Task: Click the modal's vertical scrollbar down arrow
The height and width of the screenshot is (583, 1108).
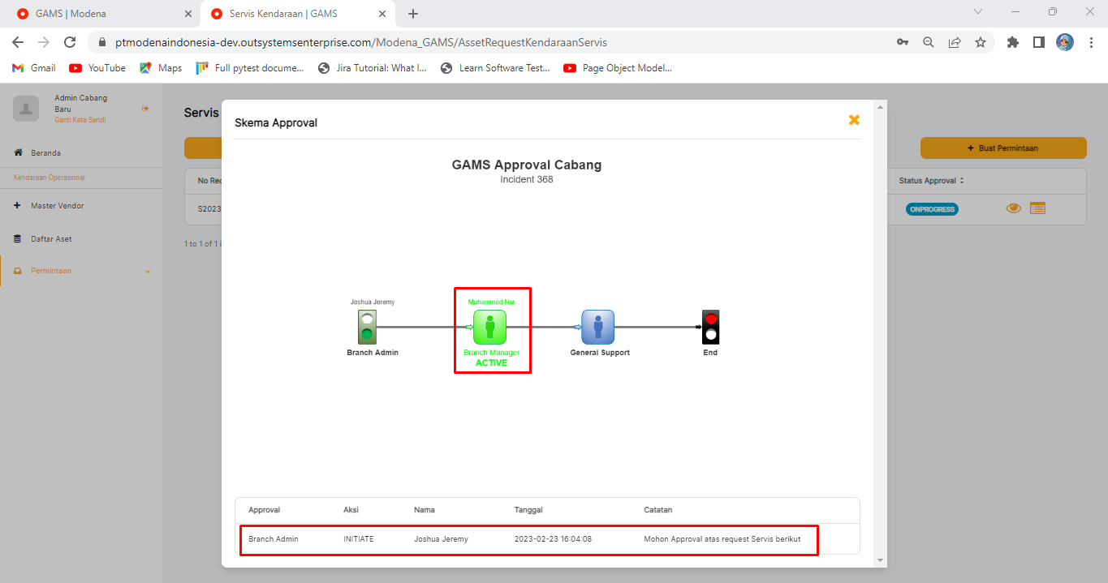Action: click(x=880, y=560)
